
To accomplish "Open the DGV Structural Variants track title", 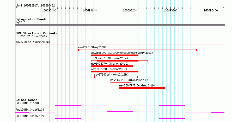I will (x=36, y=33).
